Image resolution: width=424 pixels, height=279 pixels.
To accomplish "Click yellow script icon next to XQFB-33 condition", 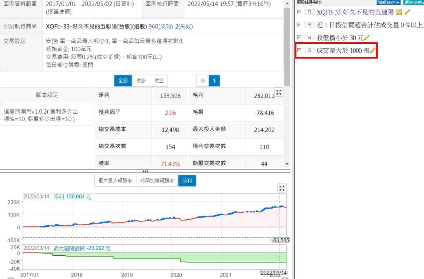I will [x=399, y=12].
